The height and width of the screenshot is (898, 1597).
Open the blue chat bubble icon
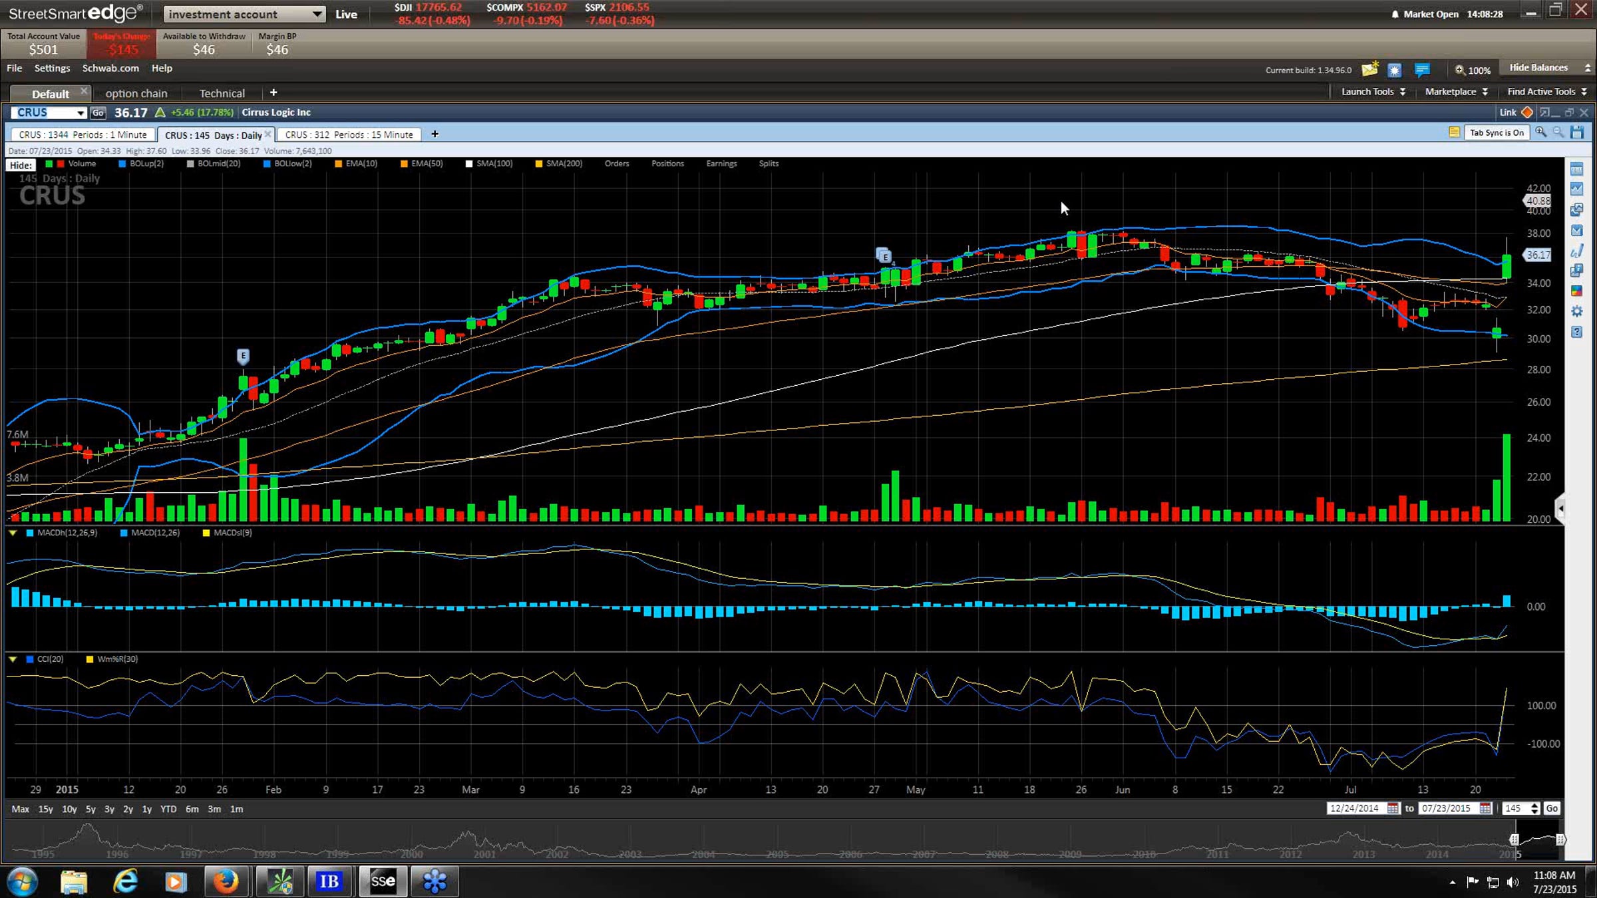1422,69
